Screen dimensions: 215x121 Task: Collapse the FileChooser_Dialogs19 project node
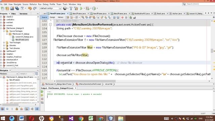coord(1,28)
